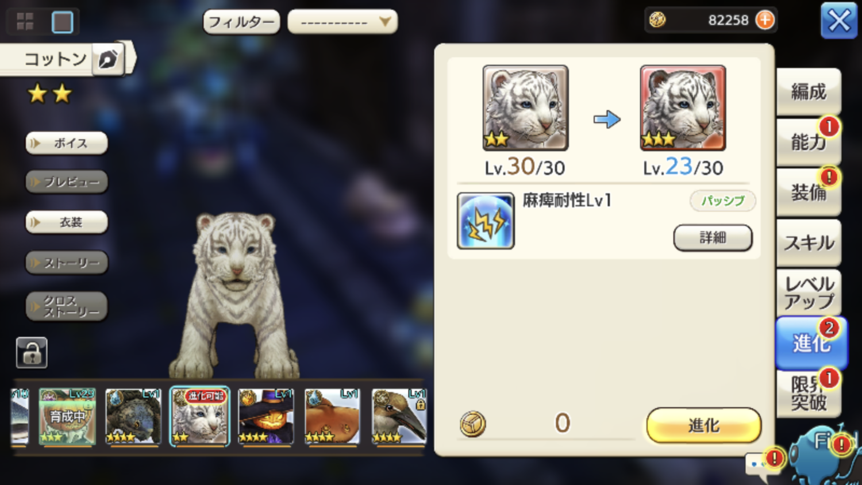The width and height of the screenshot is (862, 485).
Task: Click the 詳細 details button
Action: (713, 237)
